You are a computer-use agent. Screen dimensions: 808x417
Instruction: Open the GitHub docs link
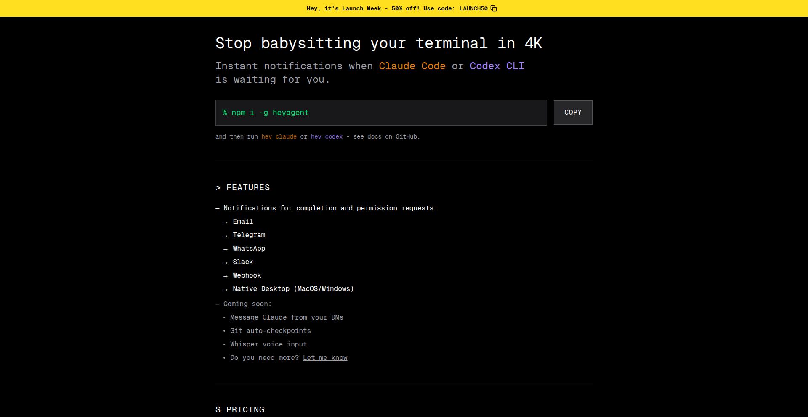coord(406,137)
